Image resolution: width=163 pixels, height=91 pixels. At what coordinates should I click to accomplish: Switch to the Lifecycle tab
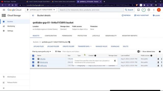tap(96, 36)
